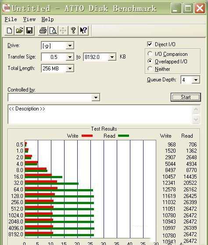Open the Controlled by dropdown list
Screen dimensions: 208x245
click(x=96, y=97)
